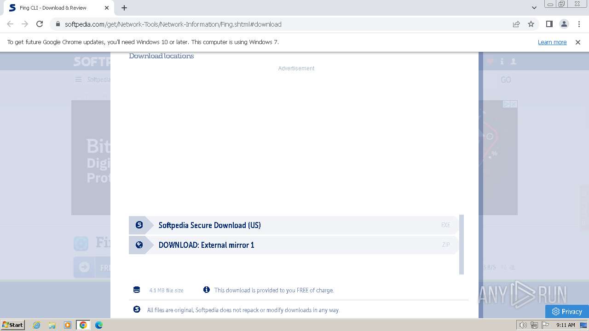Viewport: 589px width, 331px height.
Task: Click the Softpedia user account icon
Action: pos(514,61)
